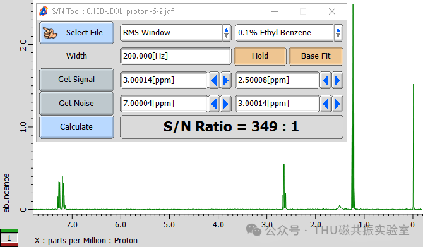Click the signal start 3.00014[ppm] field
The width and height of the screenshot is (423, 247).
click(164, 80)
